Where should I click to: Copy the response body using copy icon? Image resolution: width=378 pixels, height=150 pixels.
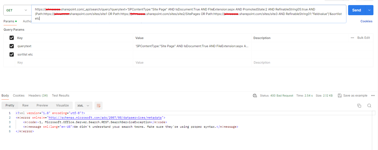(x=359, y=105)
